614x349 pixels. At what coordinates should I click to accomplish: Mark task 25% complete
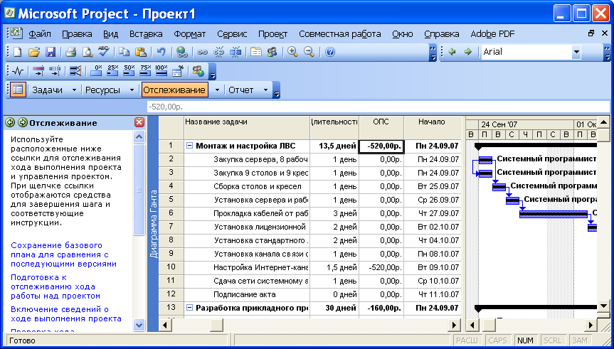pos(112,71)
